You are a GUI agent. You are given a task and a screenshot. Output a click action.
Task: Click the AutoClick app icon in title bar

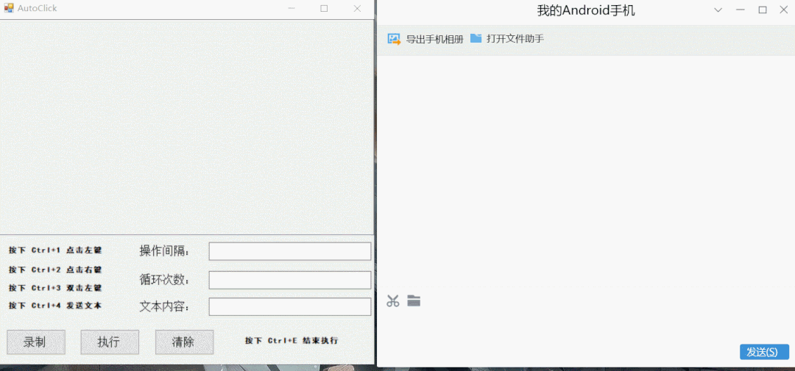pos(9,8)
